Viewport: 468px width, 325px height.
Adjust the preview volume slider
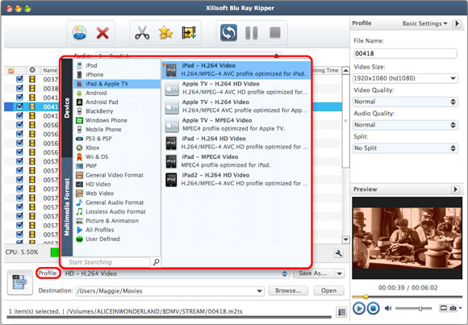pos(414,309)
